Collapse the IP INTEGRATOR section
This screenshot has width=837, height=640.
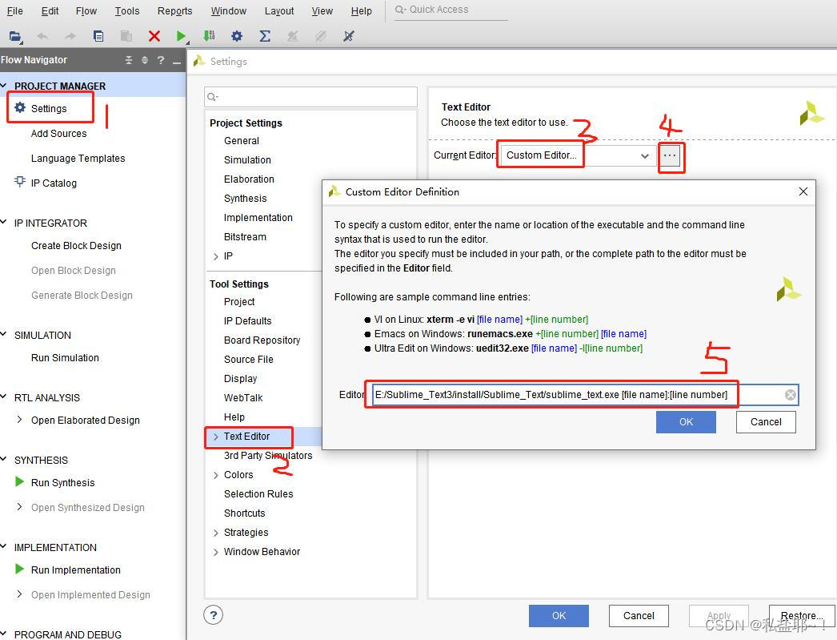coord(4,222)
